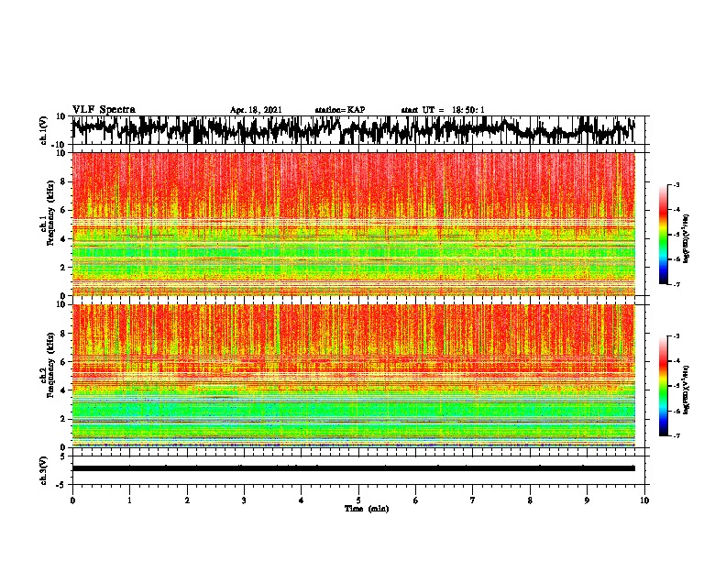Viewport: 726px width, 561px height.
Task: Click the "VLF Spectra" title text
Action: tap(104, 110)
